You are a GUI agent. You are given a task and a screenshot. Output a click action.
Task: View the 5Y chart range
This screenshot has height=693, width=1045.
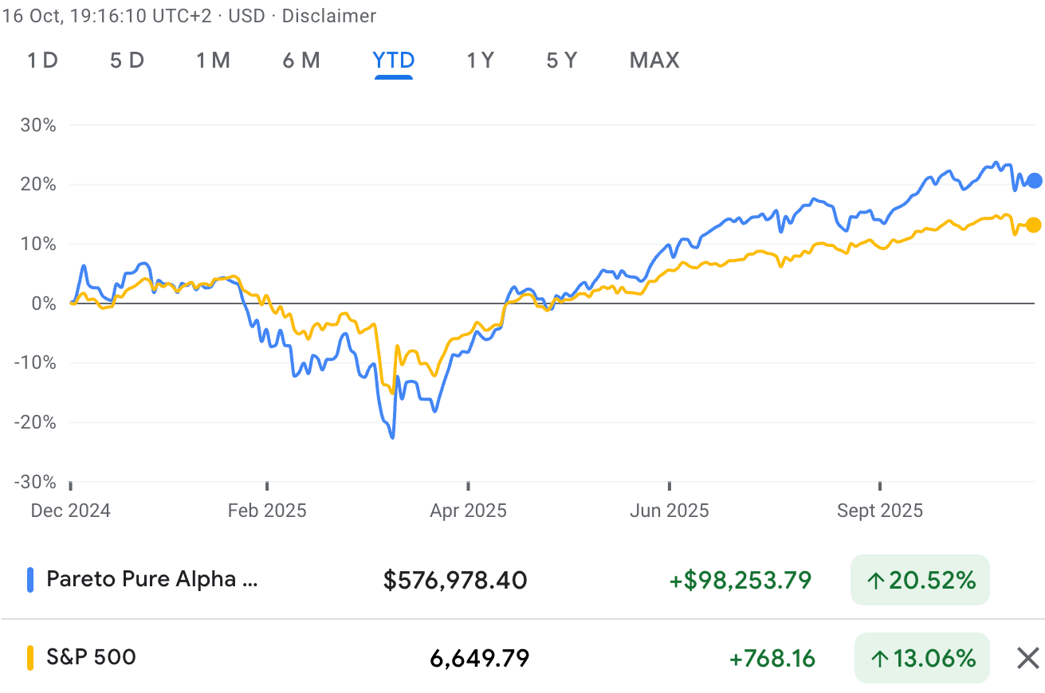[x=561, y=60]
